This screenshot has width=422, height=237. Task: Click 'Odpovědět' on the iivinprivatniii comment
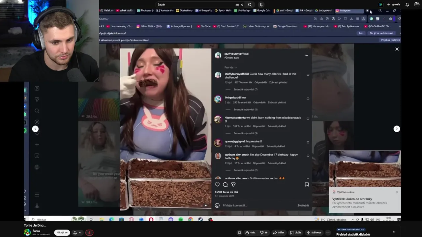259,102
